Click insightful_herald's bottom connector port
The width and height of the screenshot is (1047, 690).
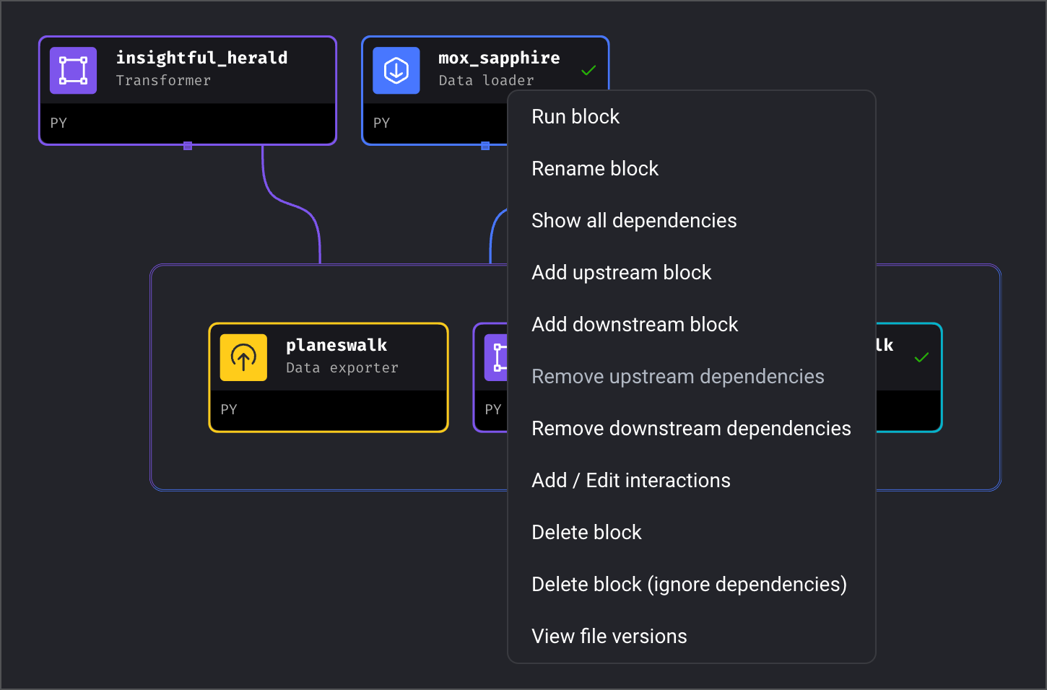(x=188, y=146)
